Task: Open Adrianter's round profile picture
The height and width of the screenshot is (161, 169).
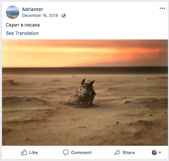Action: tap(13, 12)
